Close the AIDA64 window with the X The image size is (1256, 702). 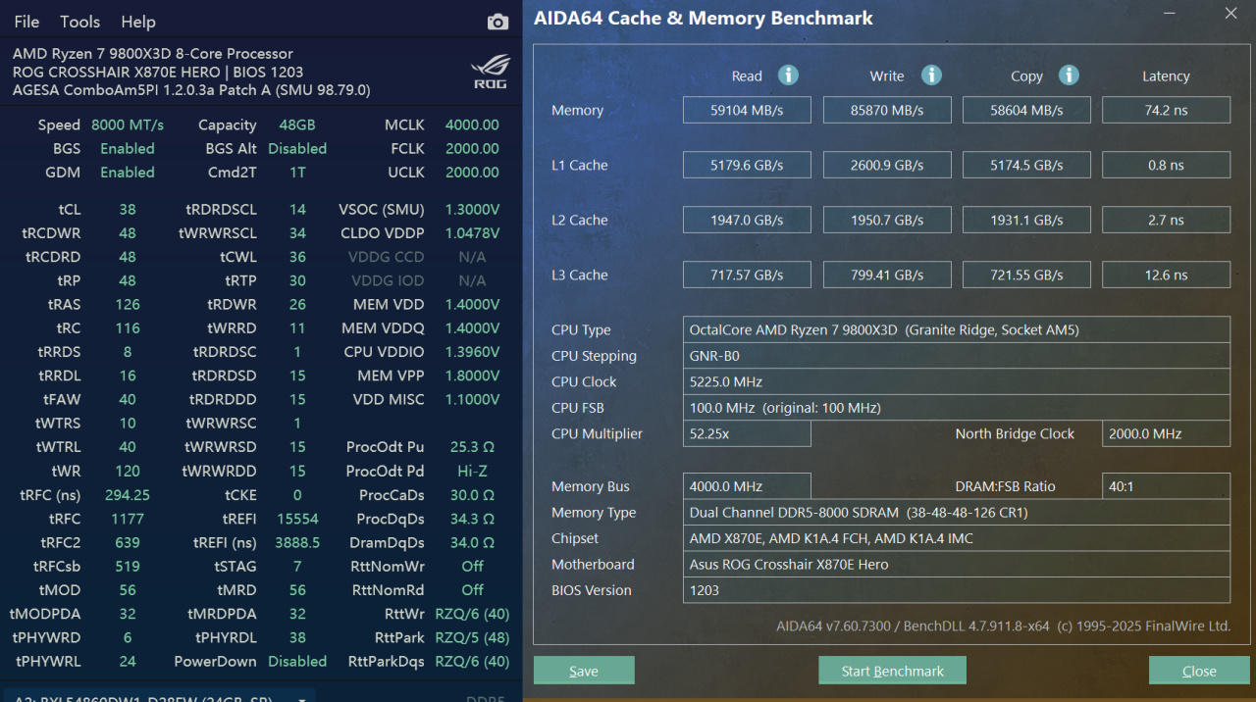pos(1230,13)
